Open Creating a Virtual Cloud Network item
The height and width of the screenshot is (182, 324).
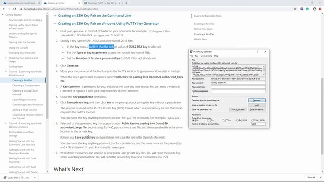pos(25,93)
